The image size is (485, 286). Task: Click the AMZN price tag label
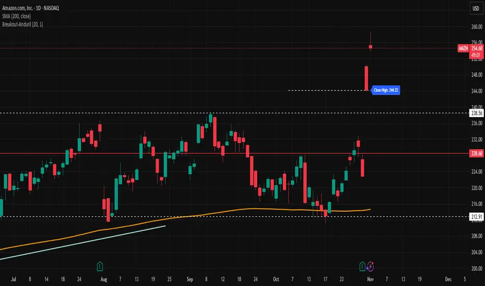[x=463, y=48]
